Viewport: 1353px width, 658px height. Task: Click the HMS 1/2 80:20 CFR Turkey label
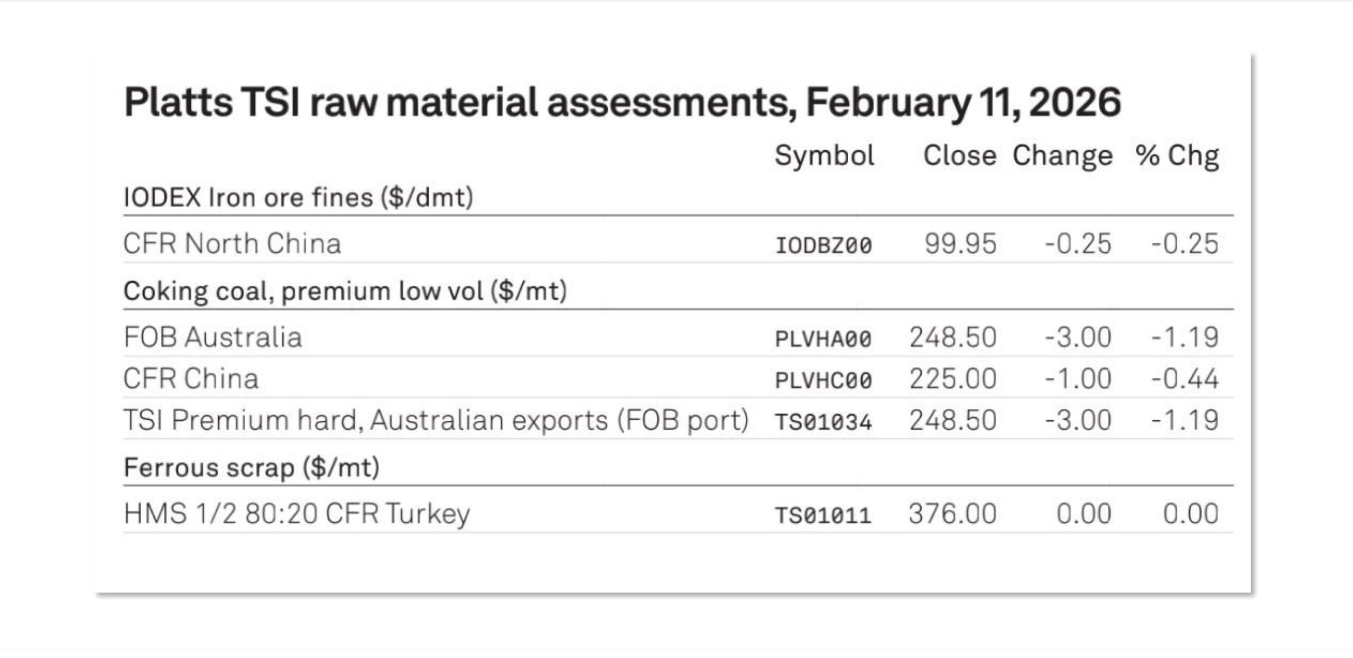point(296,514)
